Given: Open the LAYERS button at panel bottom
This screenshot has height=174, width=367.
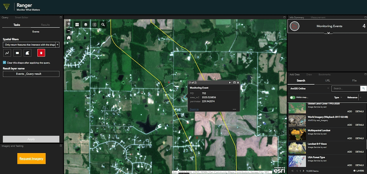Looking at the screenshot, I should (x=359, y=171).
